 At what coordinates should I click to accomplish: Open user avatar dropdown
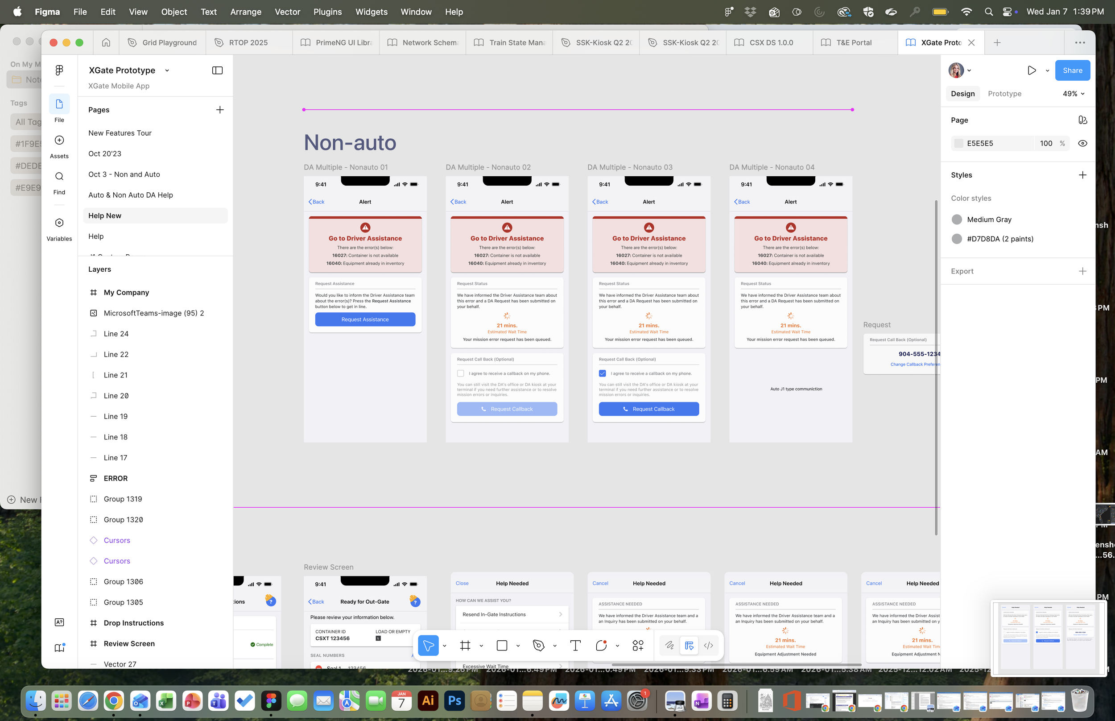tap(960, 70)
